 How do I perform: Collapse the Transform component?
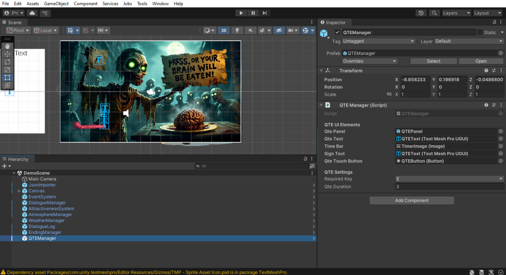(321, 71)
